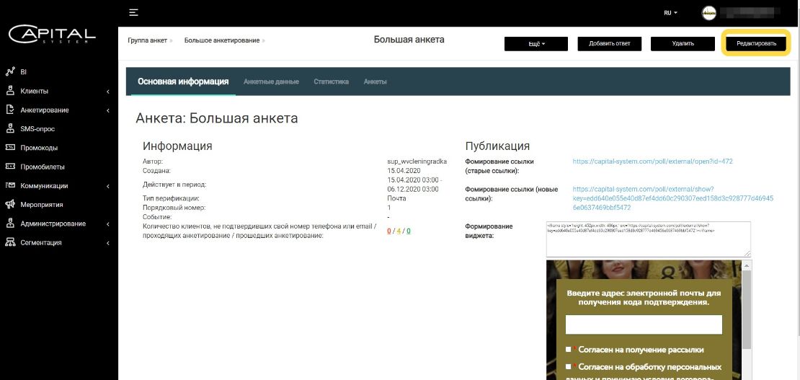The image size is (800, 380).
Task: Click the red 0 unconfirmed clients count
Action: click(x=388, y=231)
